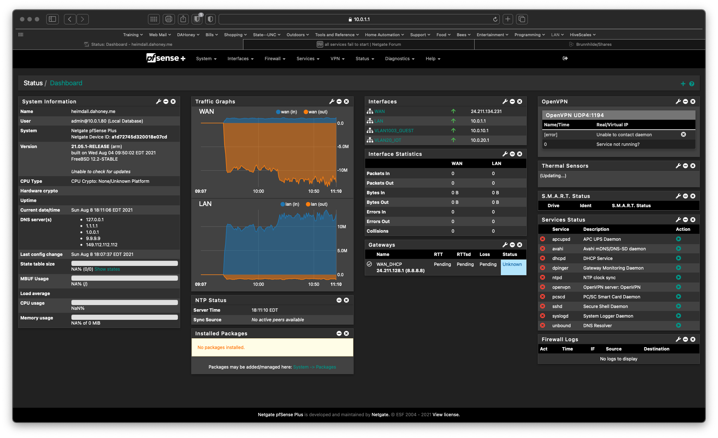Screen dimensions: 718x438
Task: Open the Web Mail bookmarks folder
Action: pyautogui.click(x=160, y=35)
